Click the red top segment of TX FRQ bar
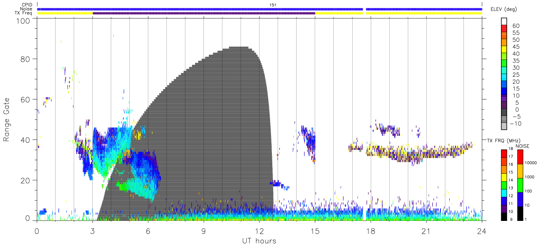Viewport: 542px width, 250px height. point(504,153)
